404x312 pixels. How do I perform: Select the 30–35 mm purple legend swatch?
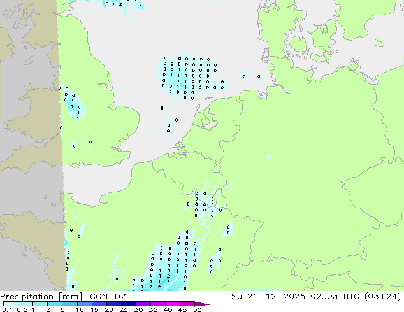tap(143, 304)
